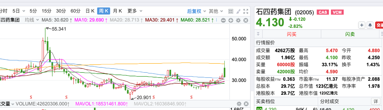Open volume panel settings gear
This screenshot has height=110, width=383.
(239, 104)
